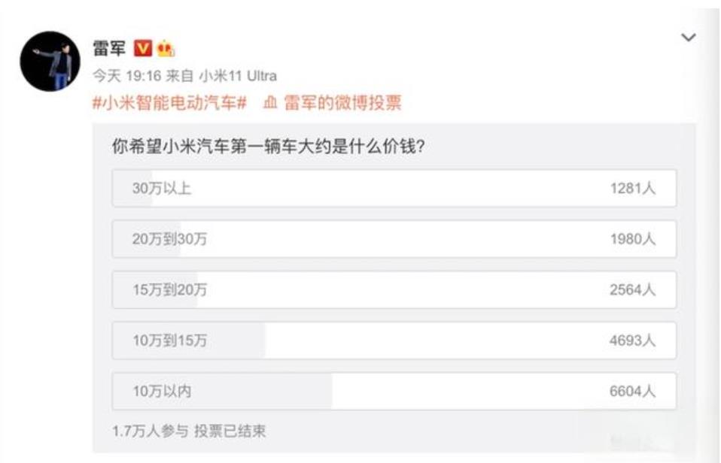Click the 1281人 vote count
Screen dimensions: 721x463
tap(633, 189)
